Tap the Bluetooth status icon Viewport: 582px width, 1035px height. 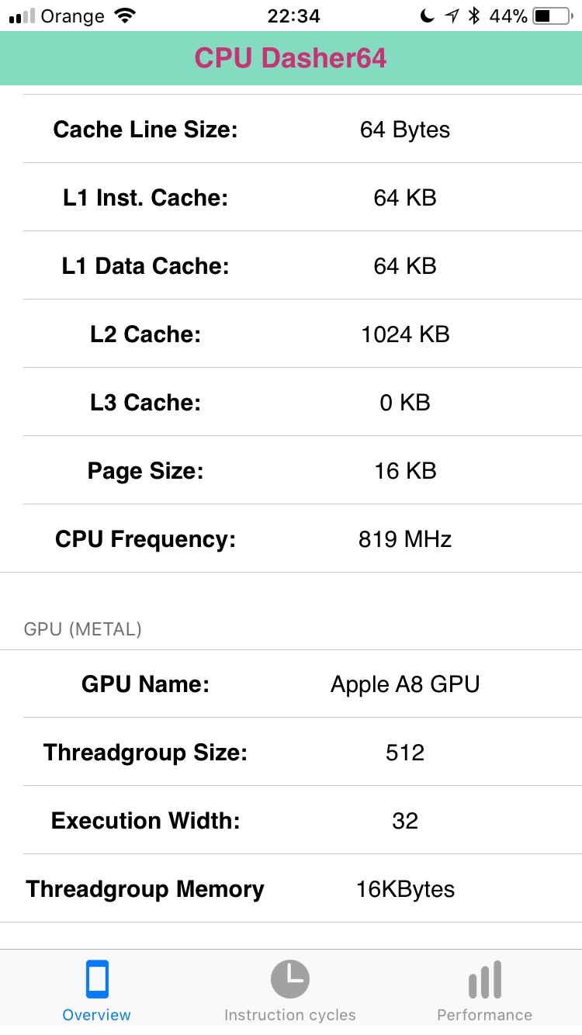click(x=475, y=16)
